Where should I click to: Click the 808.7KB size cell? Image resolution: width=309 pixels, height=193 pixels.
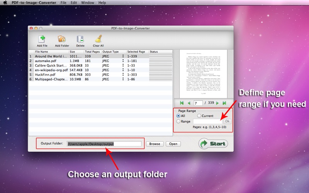pos(76,74)
